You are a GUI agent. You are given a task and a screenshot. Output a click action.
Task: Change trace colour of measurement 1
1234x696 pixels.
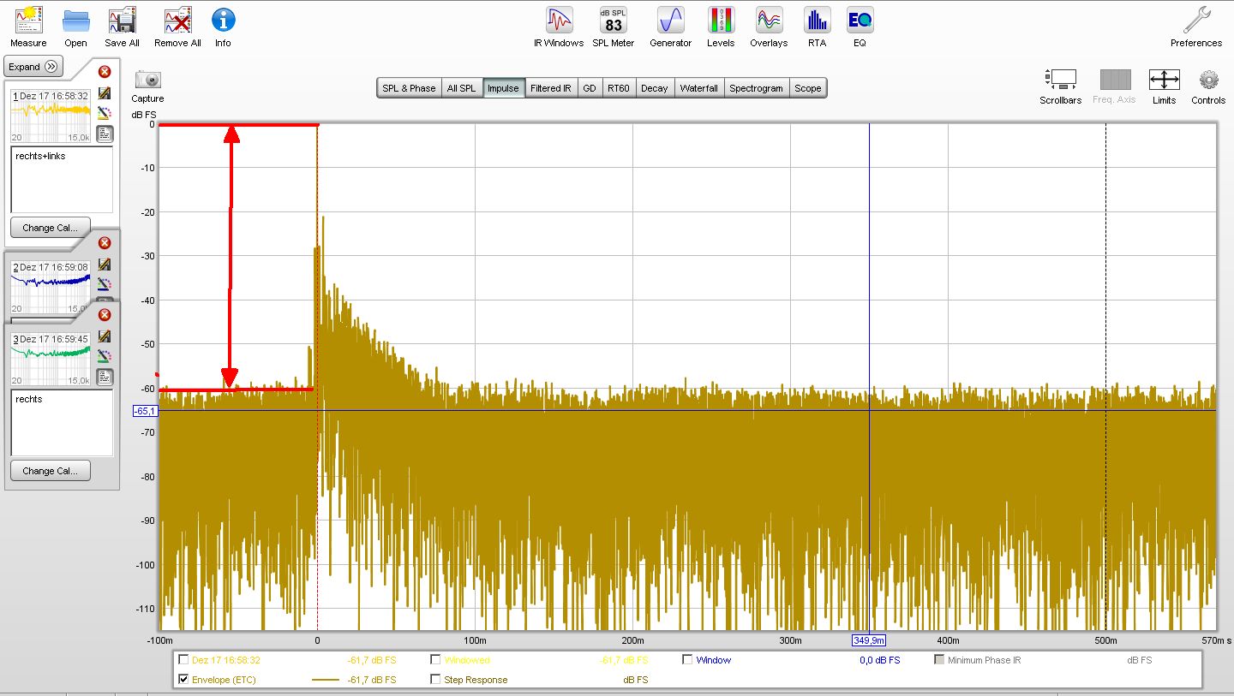pyautogui.click(x=105, y=113)
